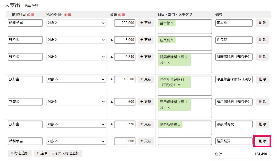This screenshot has width=277, height=161.
Task: Remove the 住民税 tag via its x
Action: [172, 40]
